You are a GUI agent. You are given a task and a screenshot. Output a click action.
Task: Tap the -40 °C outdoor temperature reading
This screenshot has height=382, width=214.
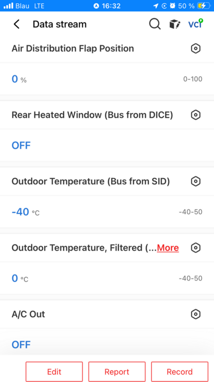point(25,212)
